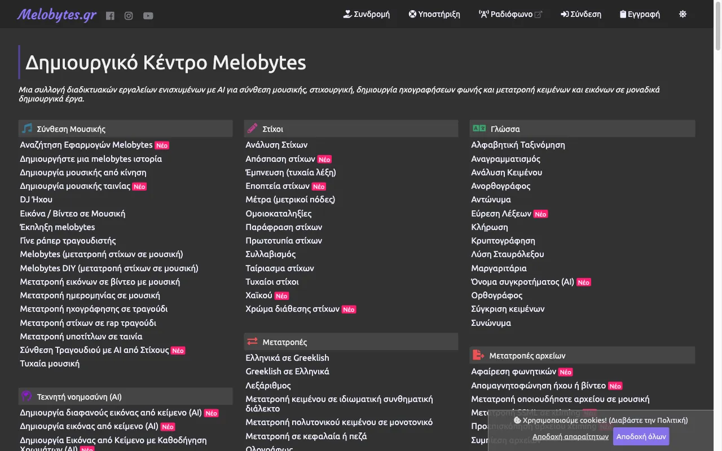Open DJ Ήχου tool
The height and width of the screenshot is (451, 722).
[x=36, y=200]
